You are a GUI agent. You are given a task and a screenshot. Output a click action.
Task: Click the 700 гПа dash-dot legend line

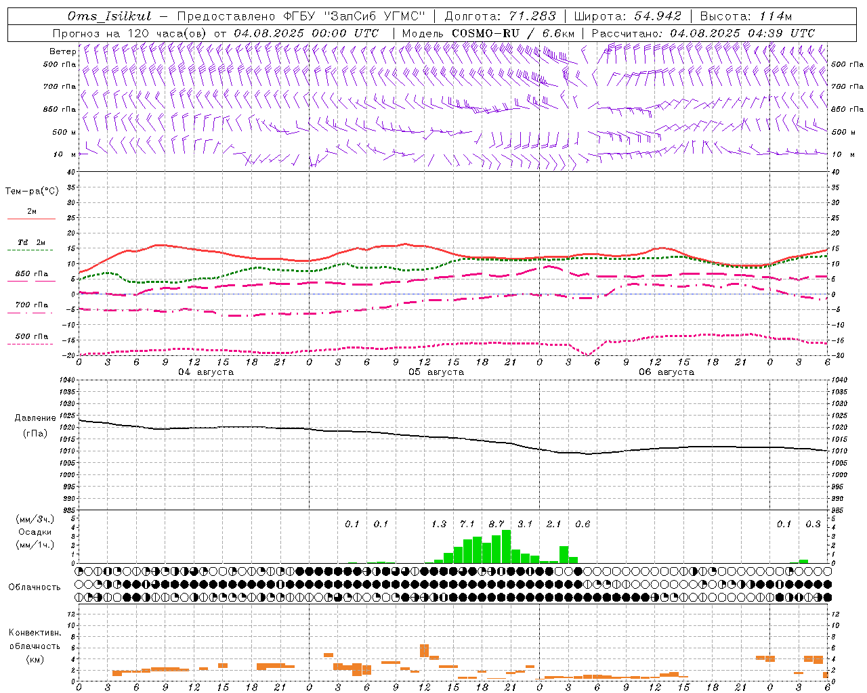(x=31, y=313)
